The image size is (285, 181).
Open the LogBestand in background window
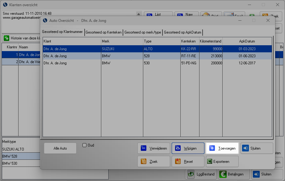point(201,174)
